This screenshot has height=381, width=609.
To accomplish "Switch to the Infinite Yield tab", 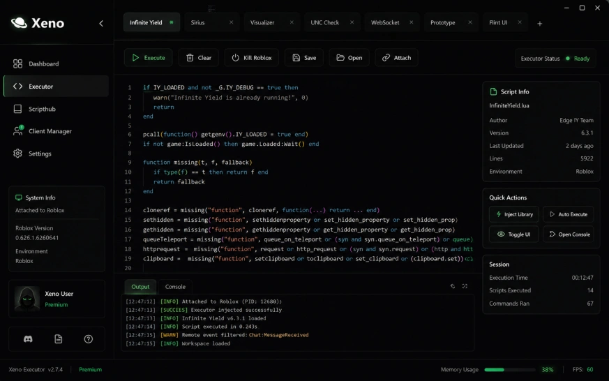I will [x=151, y=22].
